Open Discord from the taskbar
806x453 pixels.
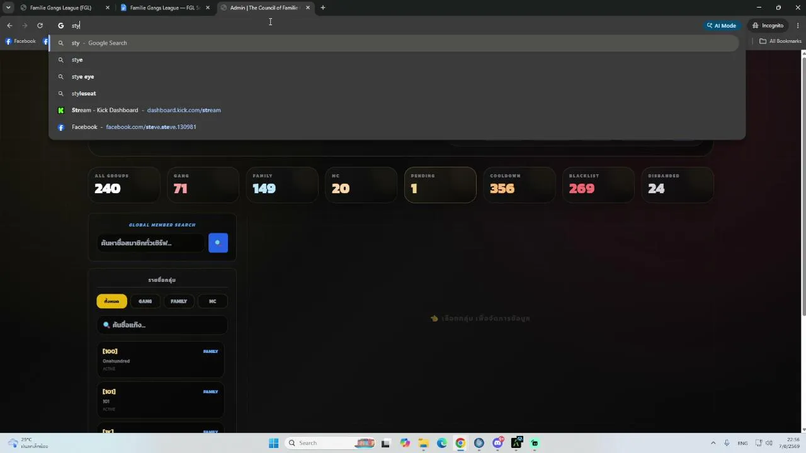pos(497,443)
